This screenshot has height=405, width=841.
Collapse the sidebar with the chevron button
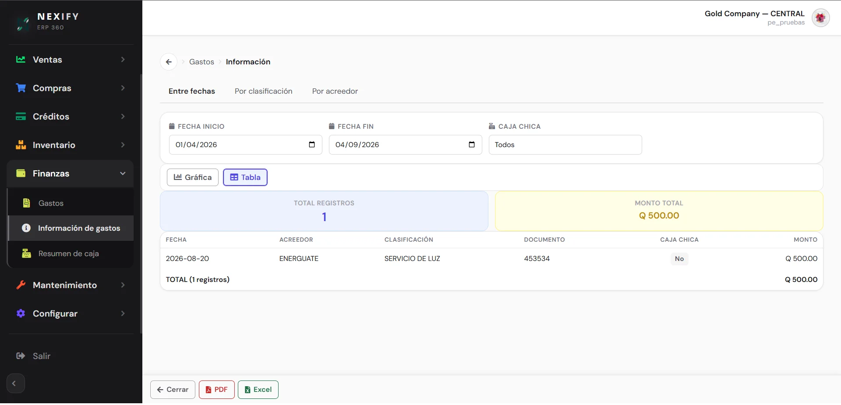pyautogui.click(x=15, y=384)
